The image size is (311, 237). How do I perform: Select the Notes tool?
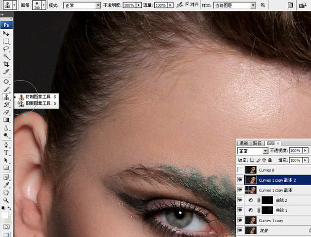click(6, 177)
